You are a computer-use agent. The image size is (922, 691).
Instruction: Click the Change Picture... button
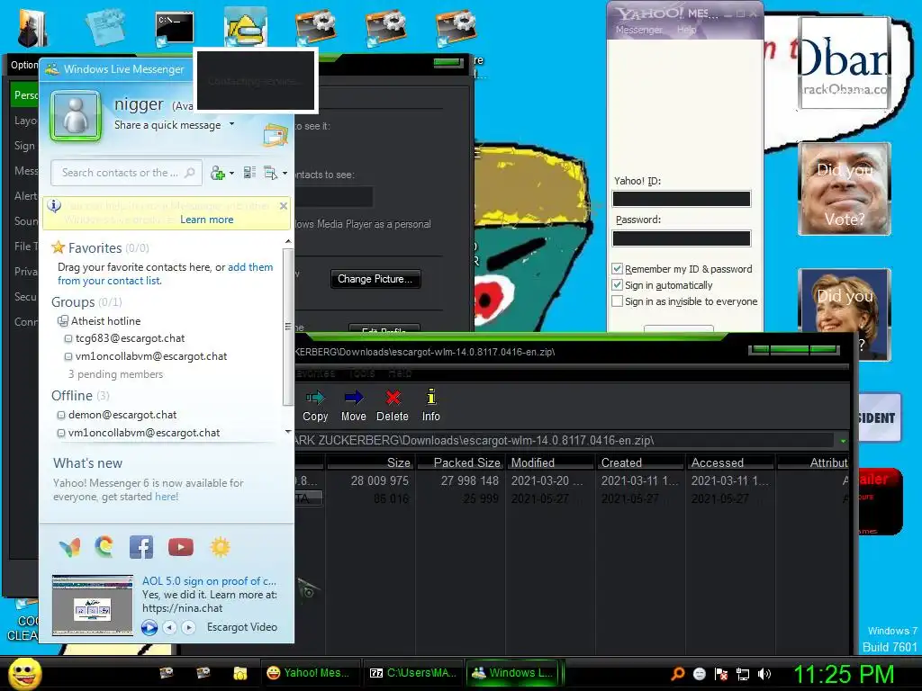pyautogui.click(x=375, y=279)
